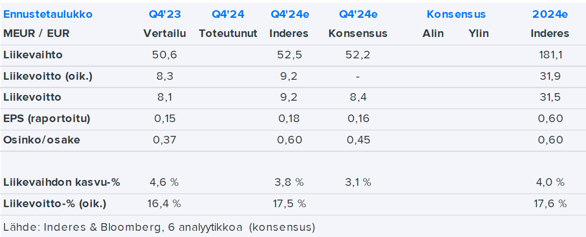Click the 17,6 % margin value
Image resolution: width=586 pixels, height=237 pixels.
pyautogui.click(x=550, y=204)
